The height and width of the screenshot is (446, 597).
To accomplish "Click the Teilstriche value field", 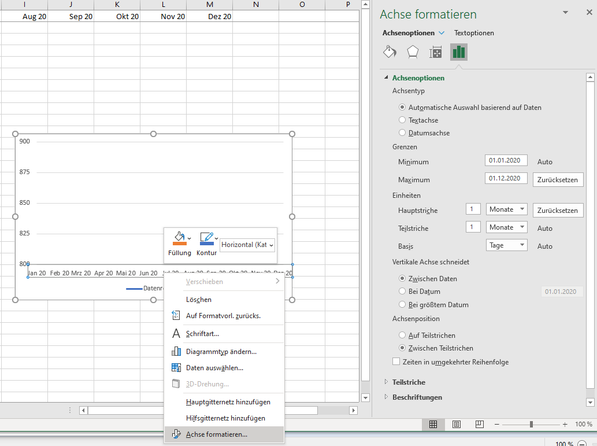I will (473, 227).
